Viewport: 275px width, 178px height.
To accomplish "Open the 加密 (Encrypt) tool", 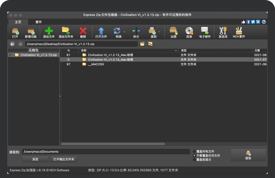I will (x=173, y=32).
